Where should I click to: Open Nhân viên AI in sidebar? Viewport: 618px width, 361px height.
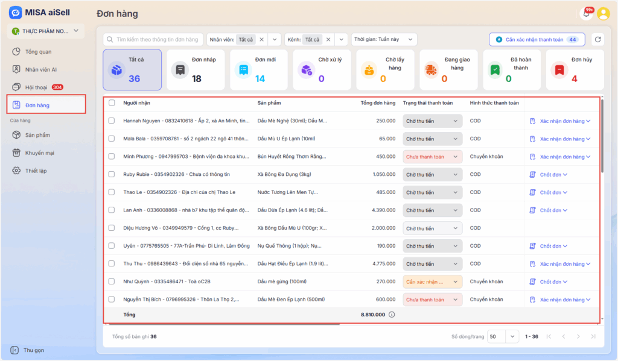click(40, 69)
